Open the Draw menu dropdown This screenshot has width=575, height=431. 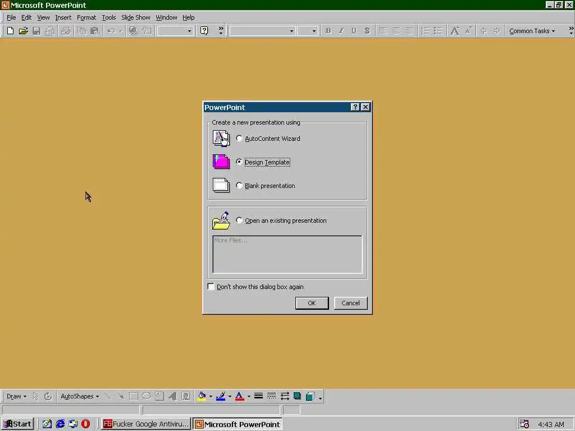pos(16,396)
